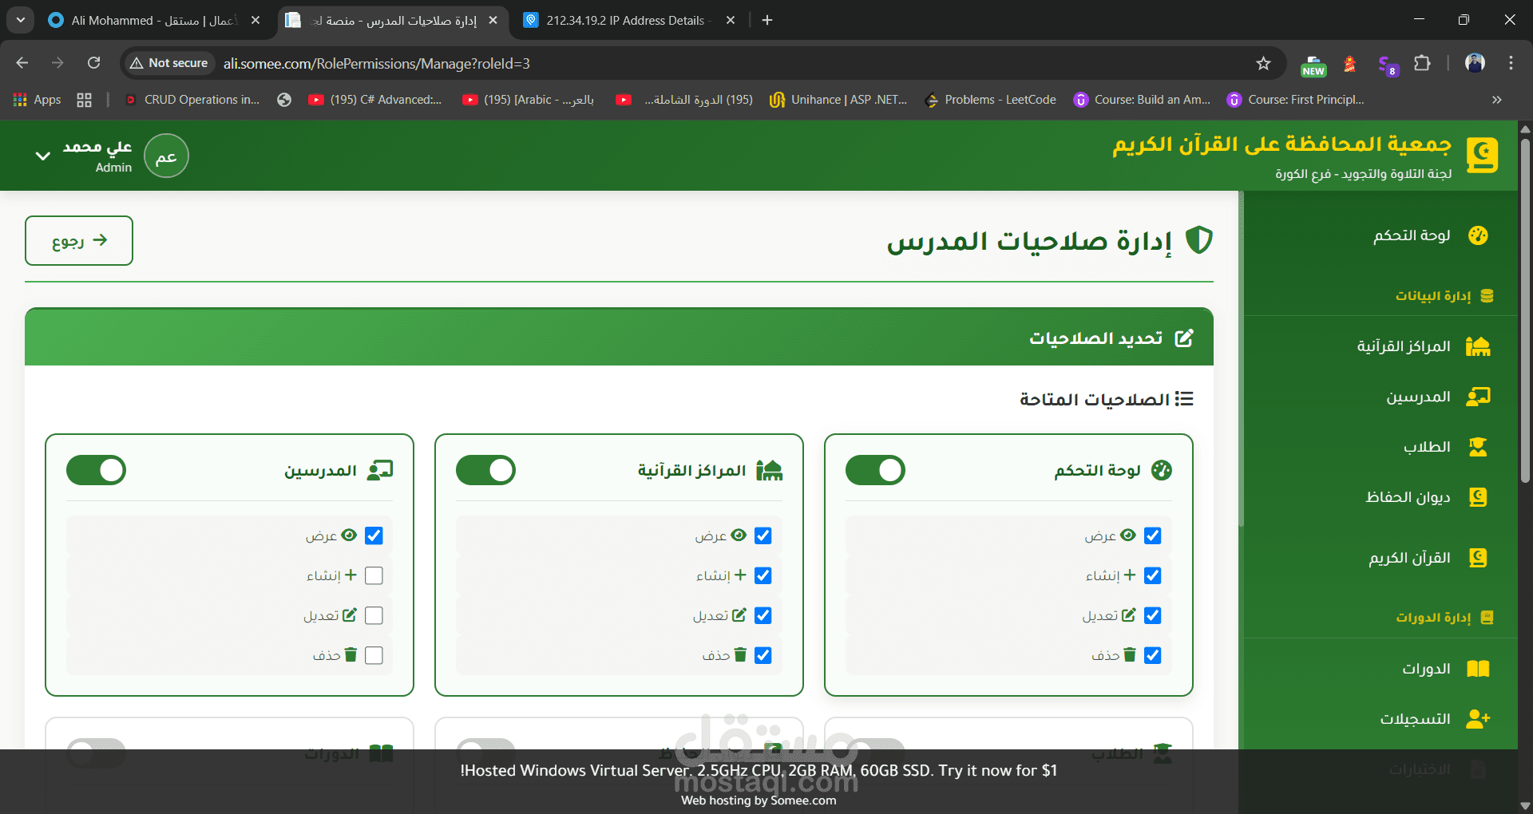Viewport: 1533px width, 814px height.
Task: Show more bookmarks with double chevron
Action: pos(1496,100)
